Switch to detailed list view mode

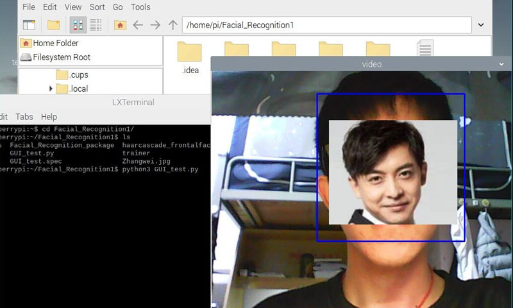(x=96, y=25)
